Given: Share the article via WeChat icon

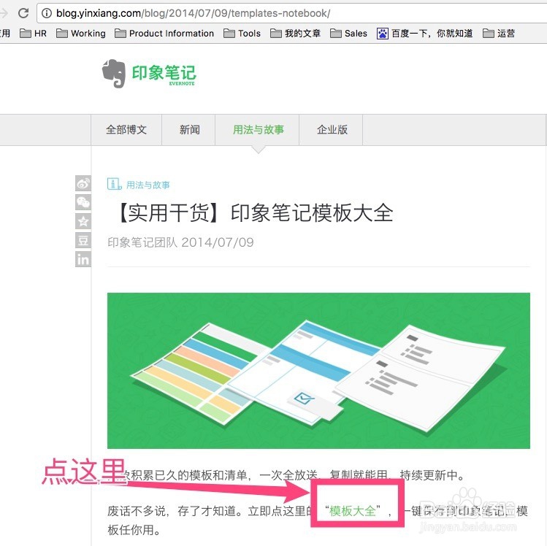Looking at the screenshot, I should [x=83, y=202].
